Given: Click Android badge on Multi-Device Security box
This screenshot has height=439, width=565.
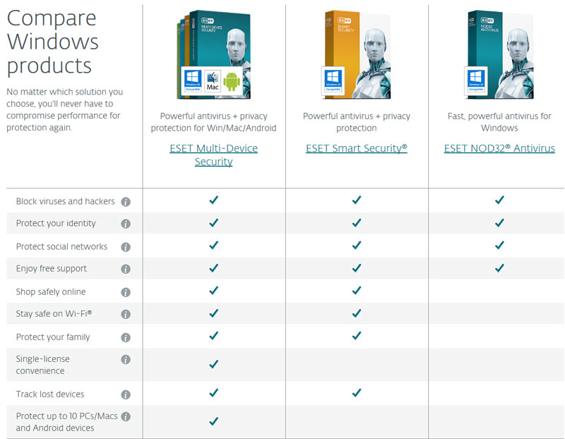Looking at the screenshot, I should [x=232, y=81].
